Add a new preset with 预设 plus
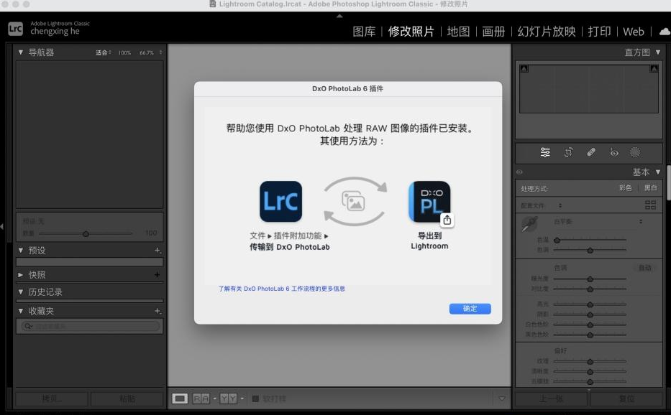 click(x=158, y=251)
